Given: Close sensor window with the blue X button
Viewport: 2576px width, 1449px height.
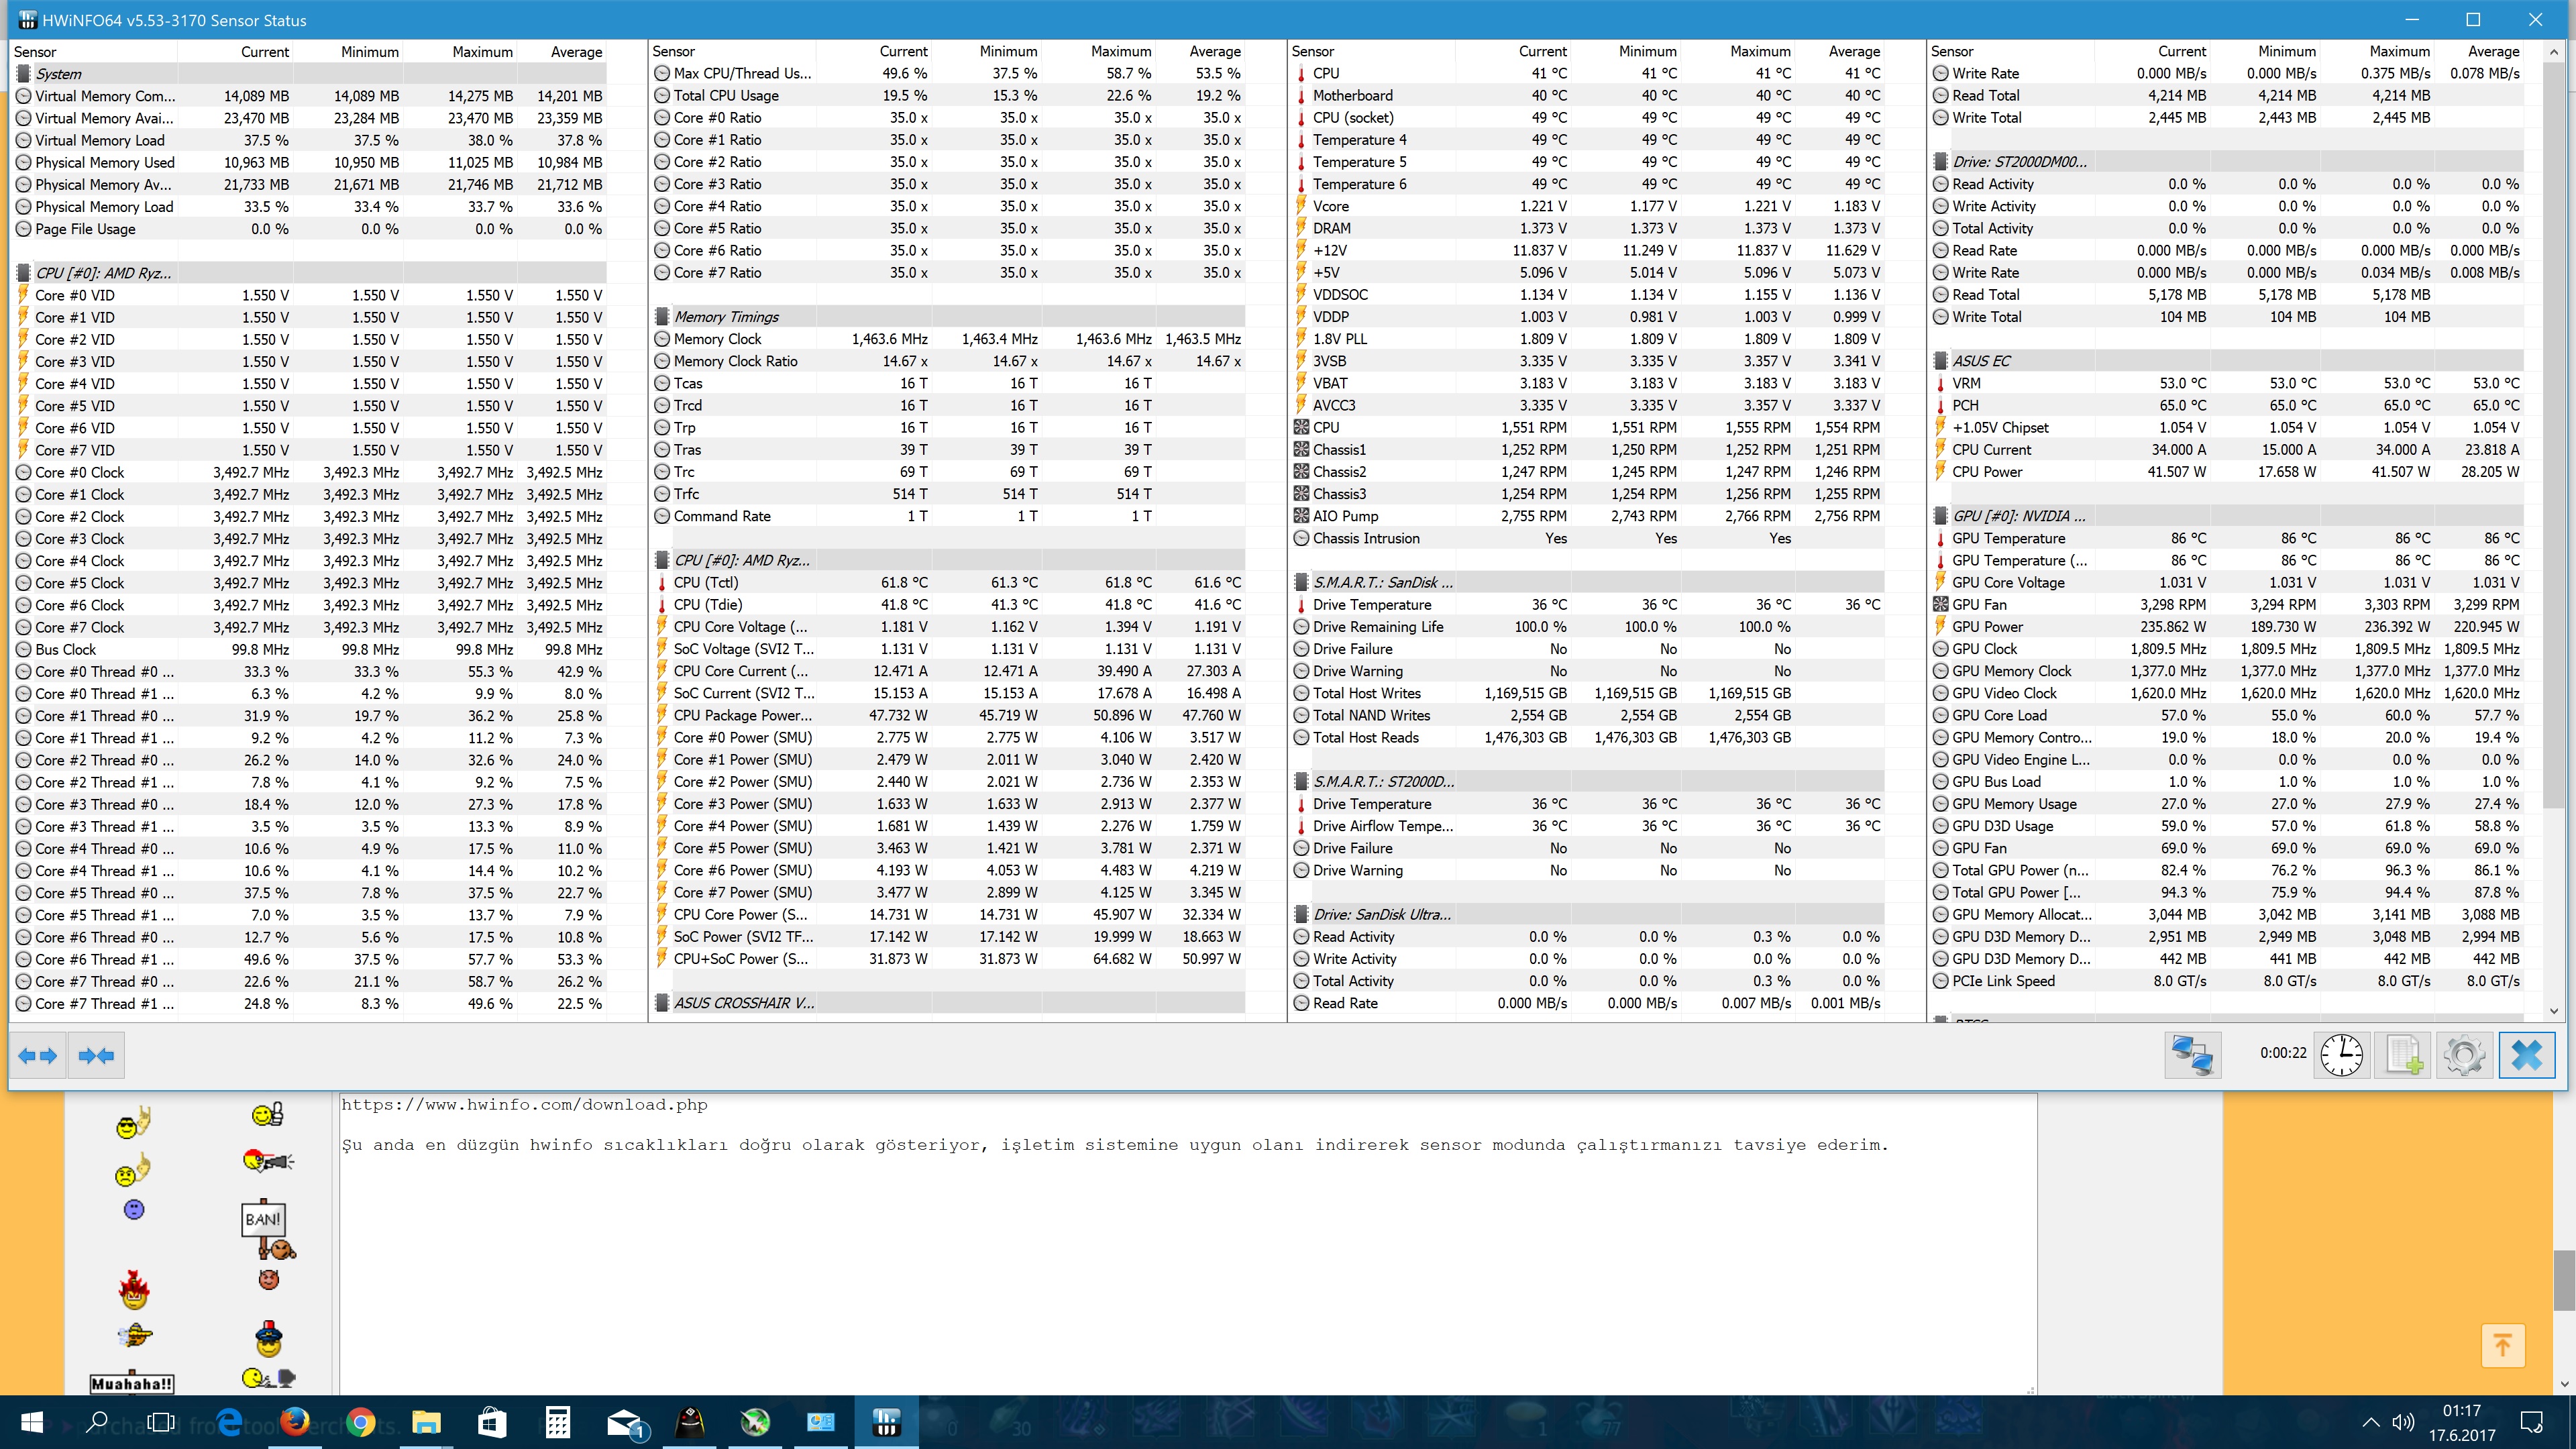Looking at the screenshot, I should pos(2527,1055).
